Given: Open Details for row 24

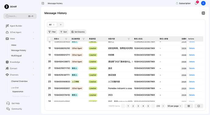Looking at the screenshot, I should [192, 88].
